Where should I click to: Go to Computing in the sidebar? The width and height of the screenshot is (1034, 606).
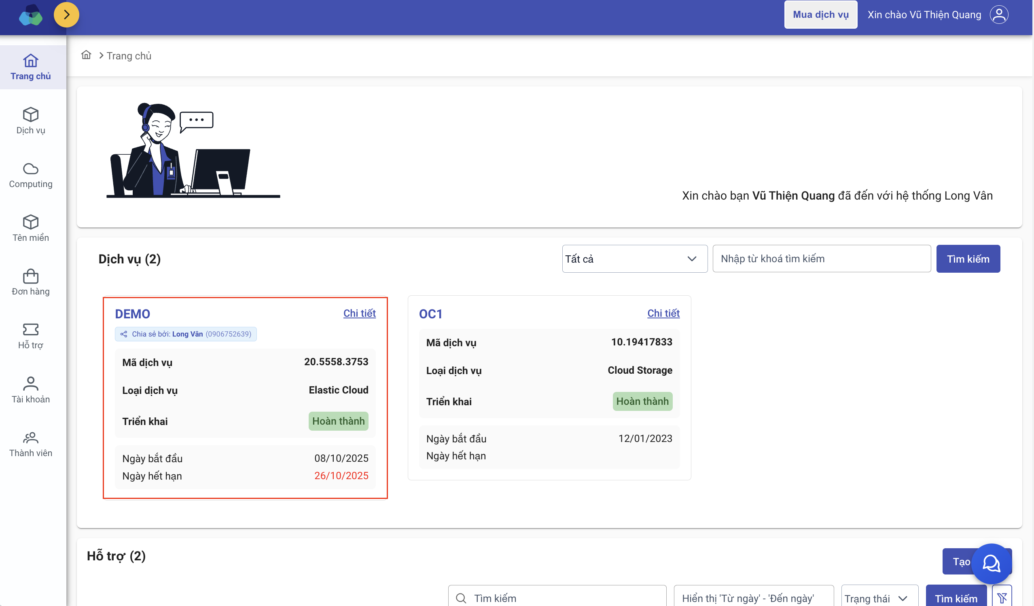tap(31, 175)
